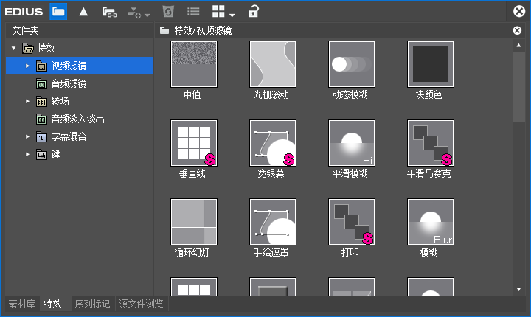Click the list view icon in toolbar
Image resolution: width=531 pixels, height=317 pixels.
pos(192,11)
